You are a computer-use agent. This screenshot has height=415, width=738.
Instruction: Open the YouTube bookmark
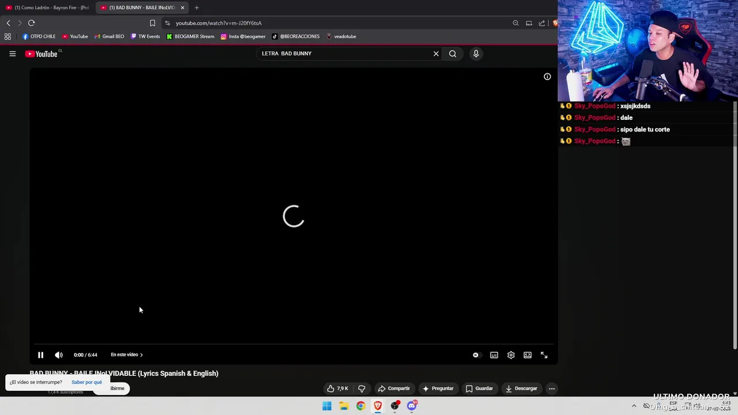coord(75,36)
